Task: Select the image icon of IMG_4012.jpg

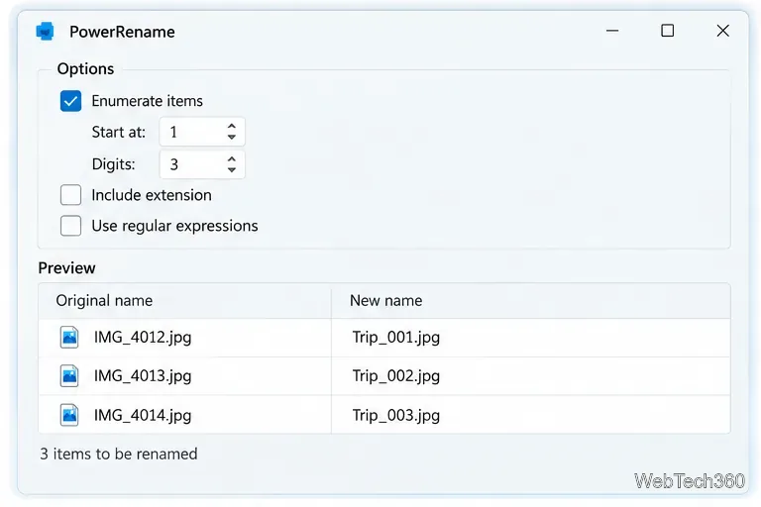Action: (x=69, y=338)
